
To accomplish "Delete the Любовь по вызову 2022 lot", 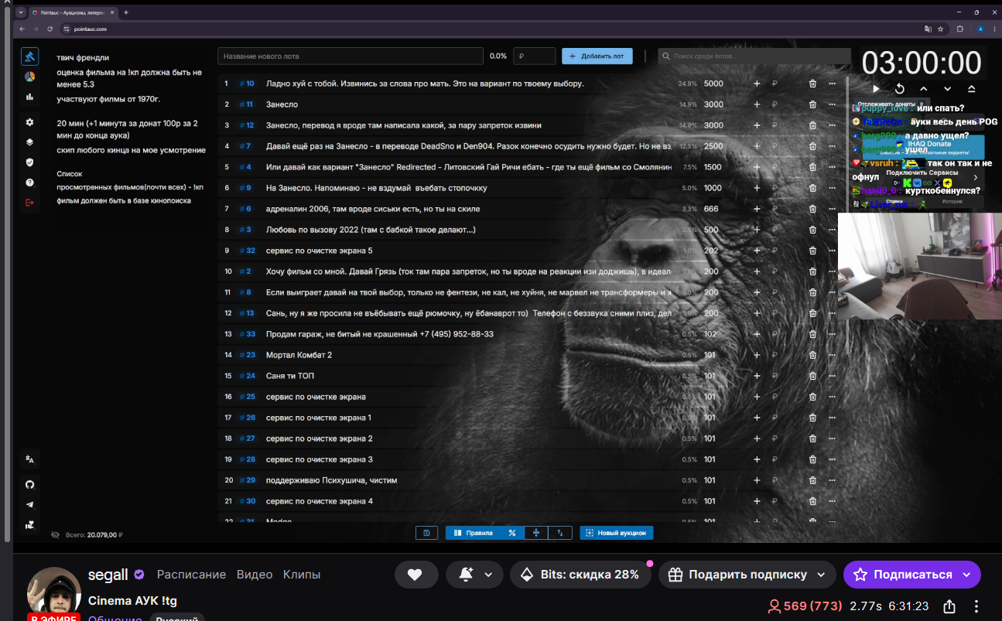I will (812, 230).
